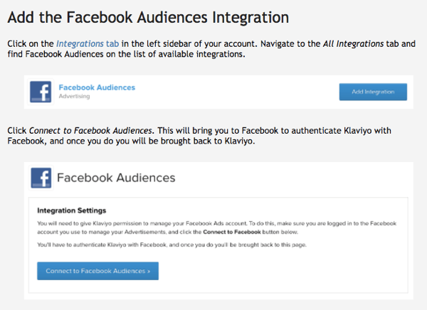
Task: Open the blue Facebook Audiences link
Action: click(x=97, y=87)
